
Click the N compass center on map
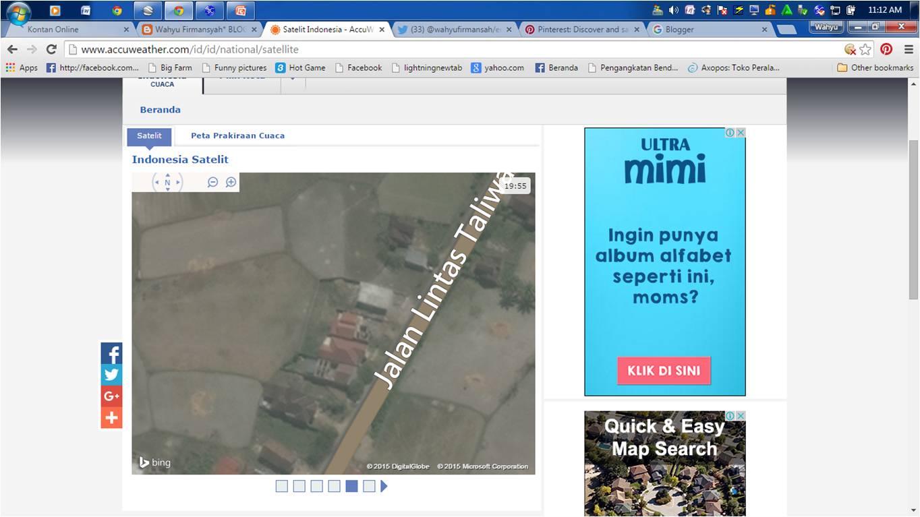click(x=167, y=182)
